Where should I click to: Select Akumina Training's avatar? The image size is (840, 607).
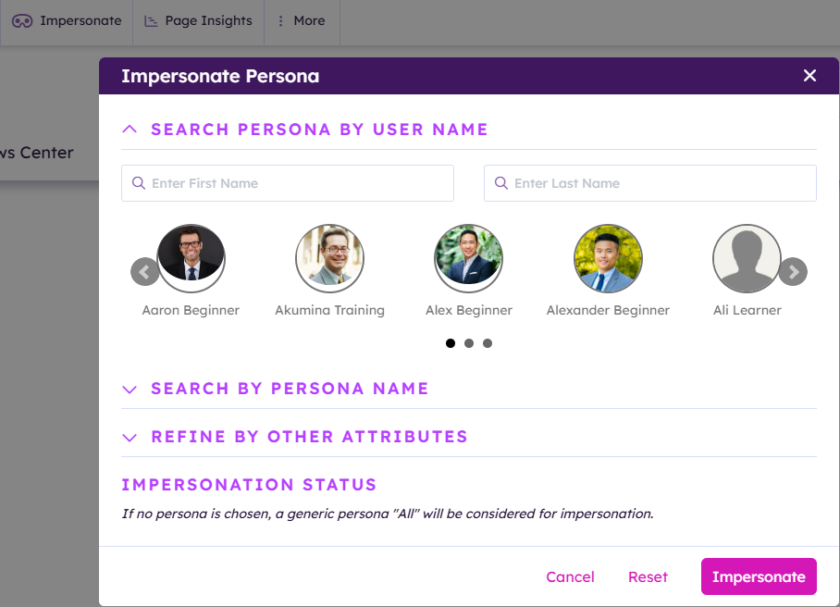(x=330, y=259)
